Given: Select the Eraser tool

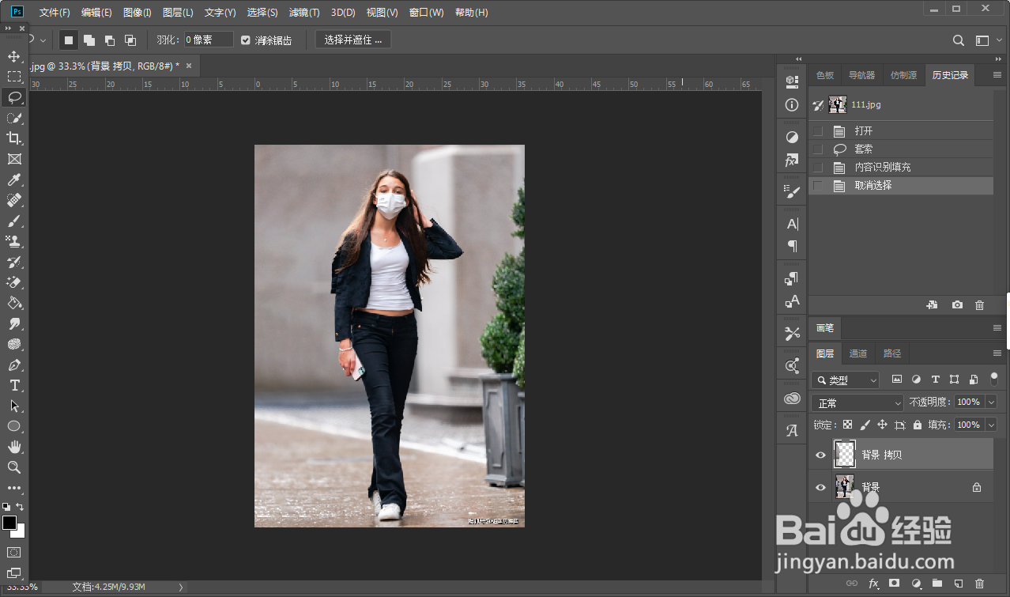Looking at the screenshot, I should pos(14,282).
